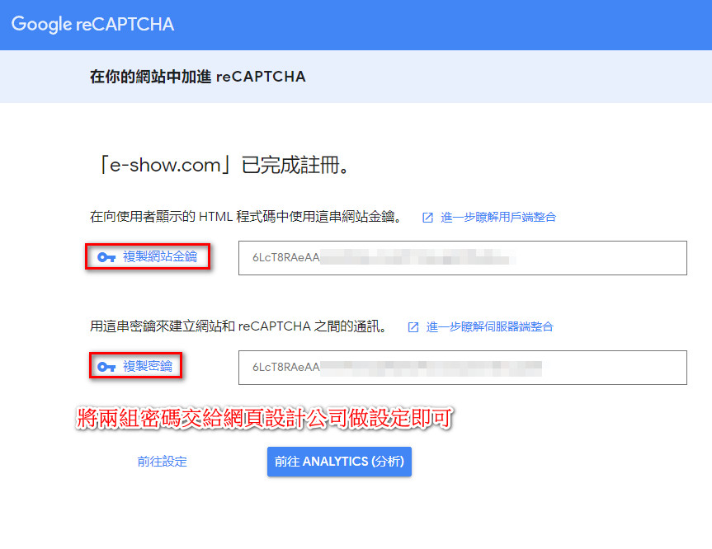This screenshot has width=712, height=549.
Task: Go to settings via 前往設定
Action: (x=162, y=462)
